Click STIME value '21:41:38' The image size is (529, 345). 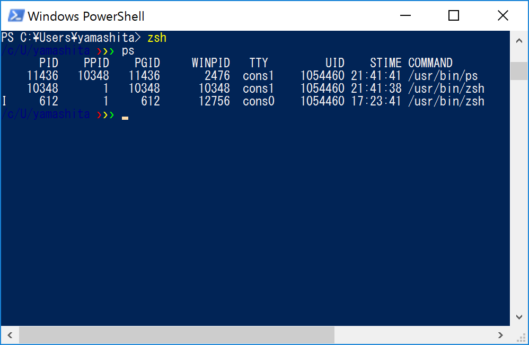[x=376, y=89]
